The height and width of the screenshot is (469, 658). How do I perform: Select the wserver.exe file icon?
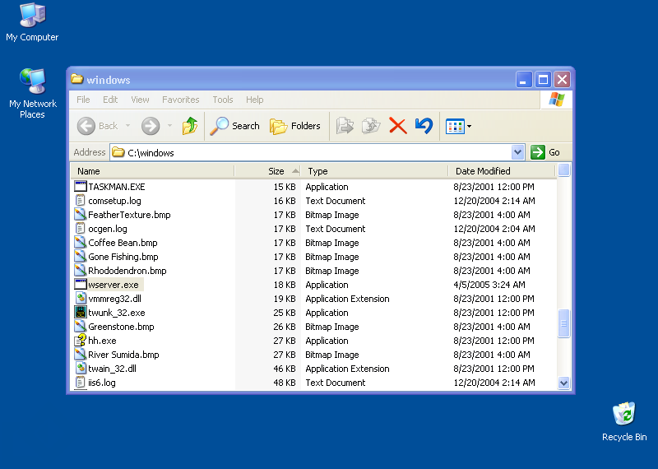pos(80,284)
